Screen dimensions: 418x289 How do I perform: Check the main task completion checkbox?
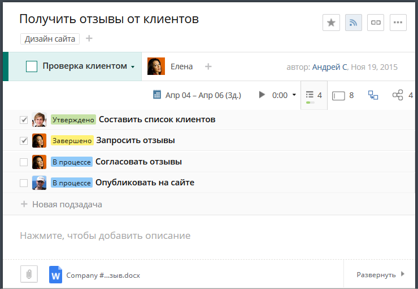click(x=32, y=66)
